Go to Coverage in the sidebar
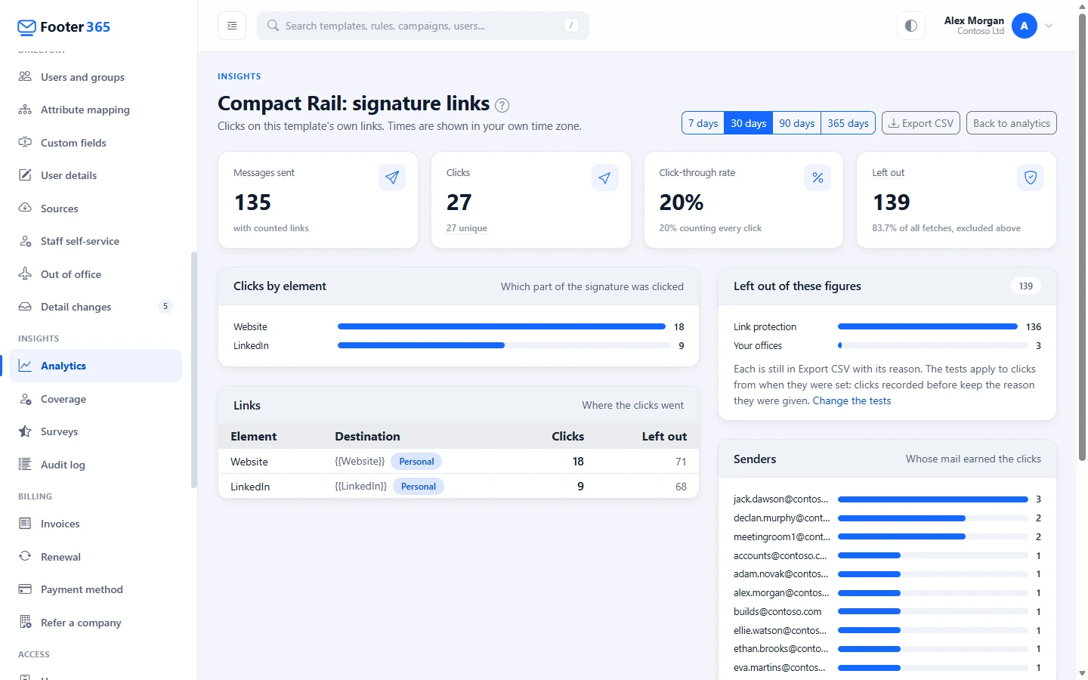Screen dimensions: 1088x680 click(x=95, y=399)
